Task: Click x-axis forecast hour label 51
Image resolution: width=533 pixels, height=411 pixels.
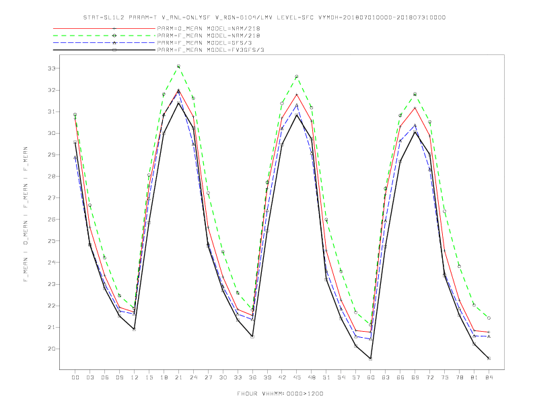Action: click(326, 377)
